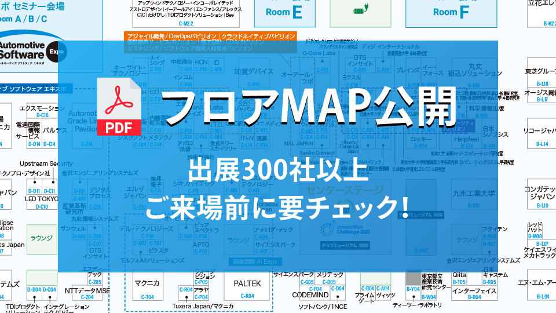556x313 pixels.
Task: Select the エクスモーション booth D-C16
Action: click(42, 111)
